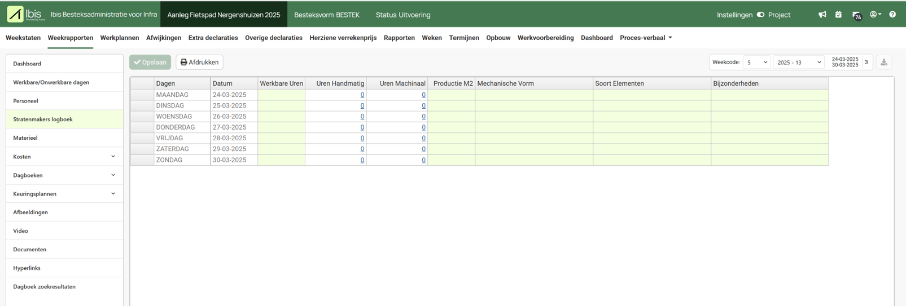
Task: Click Bijzonderheden cell for VRIJDAG
Action: (770, 138)
